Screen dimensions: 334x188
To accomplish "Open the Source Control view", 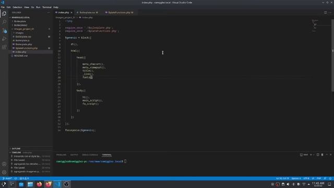I will tap(4, 30).
